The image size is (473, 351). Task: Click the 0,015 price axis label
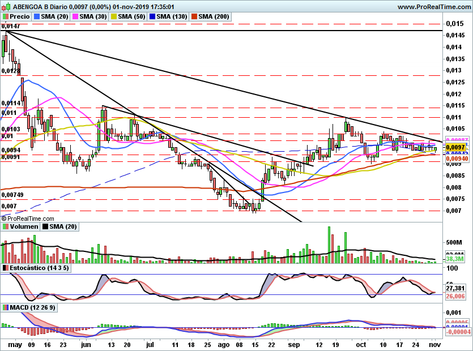point(454,24)
